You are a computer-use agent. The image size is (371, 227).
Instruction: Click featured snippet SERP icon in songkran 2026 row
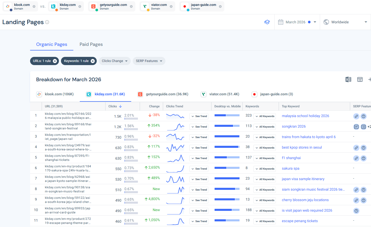(356, 127)
